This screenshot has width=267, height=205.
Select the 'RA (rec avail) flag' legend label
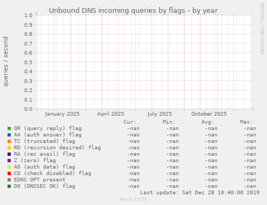[45, 154]
